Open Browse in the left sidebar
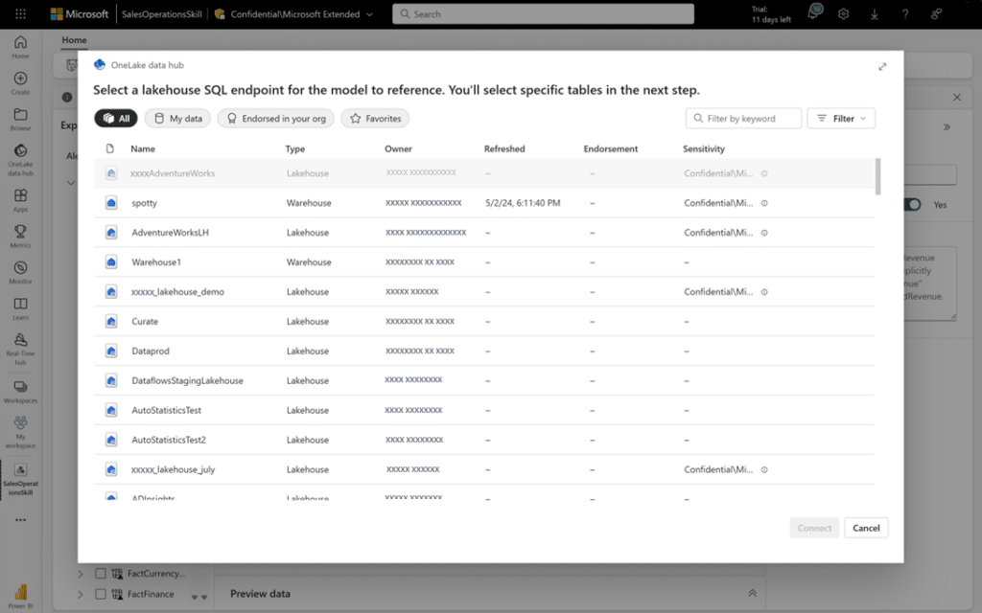 tap(20, 120)
